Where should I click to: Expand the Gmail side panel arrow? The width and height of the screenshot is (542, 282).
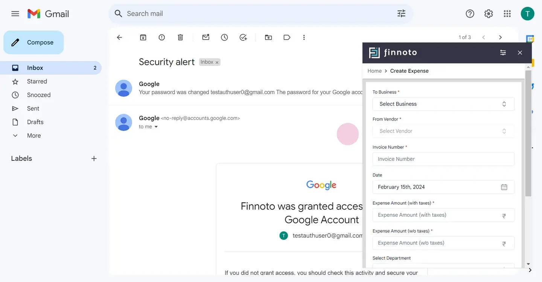click(530, 270)
